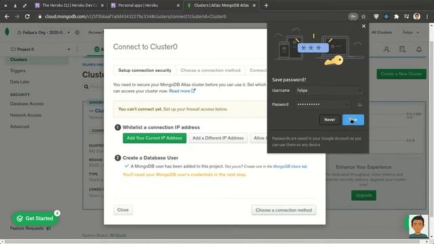The image size is (434, 244).
Task: Click the Close button in dialog
Action: click(x=123, y=210)
